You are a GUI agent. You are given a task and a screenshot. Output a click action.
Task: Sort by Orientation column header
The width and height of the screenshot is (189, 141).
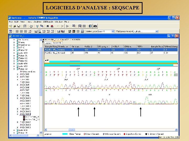tap(64, 46)
